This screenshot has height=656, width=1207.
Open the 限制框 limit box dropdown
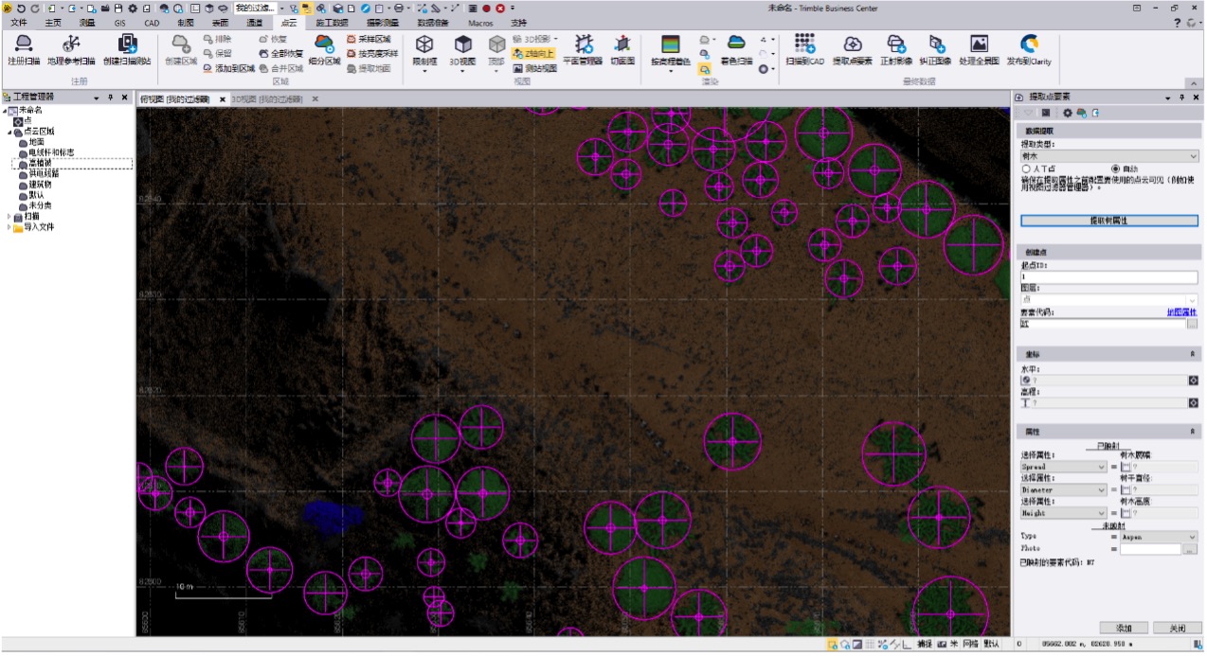tap(424, 71)
